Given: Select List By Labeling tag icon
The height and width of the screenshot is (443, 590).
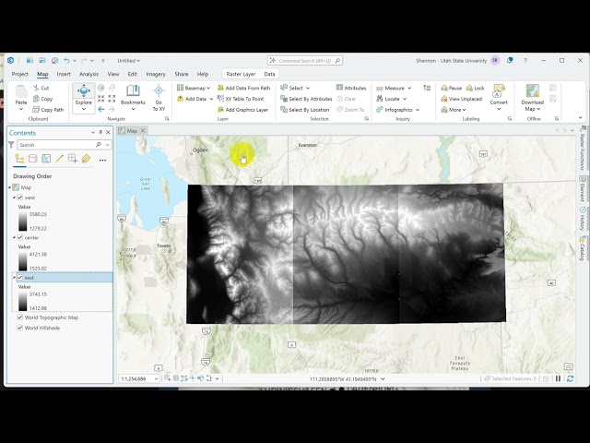Looking at the screenshot, I should (86, 159).
